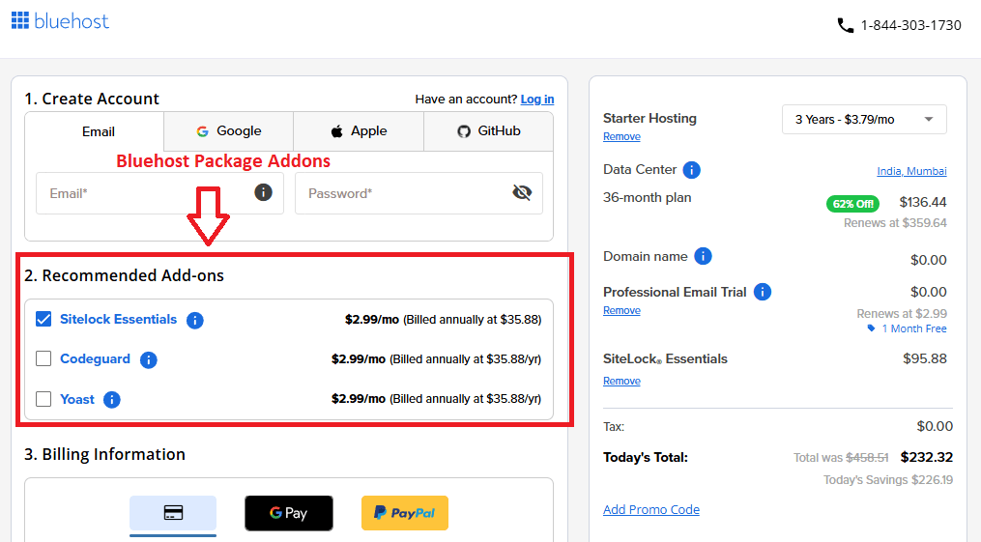Click the phone icon beside 1-844-303-1730
Image resolution: width=981 pixels, height=542 pixels.
(x=846, y=25)
